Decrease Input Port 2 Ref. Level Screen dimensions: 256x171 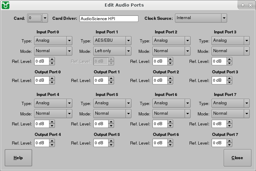tap(170, 63)
